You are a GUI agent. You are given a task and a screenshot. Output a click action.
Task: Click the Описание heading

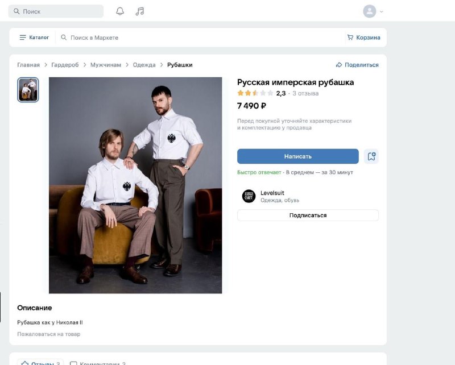coord(35,308)
